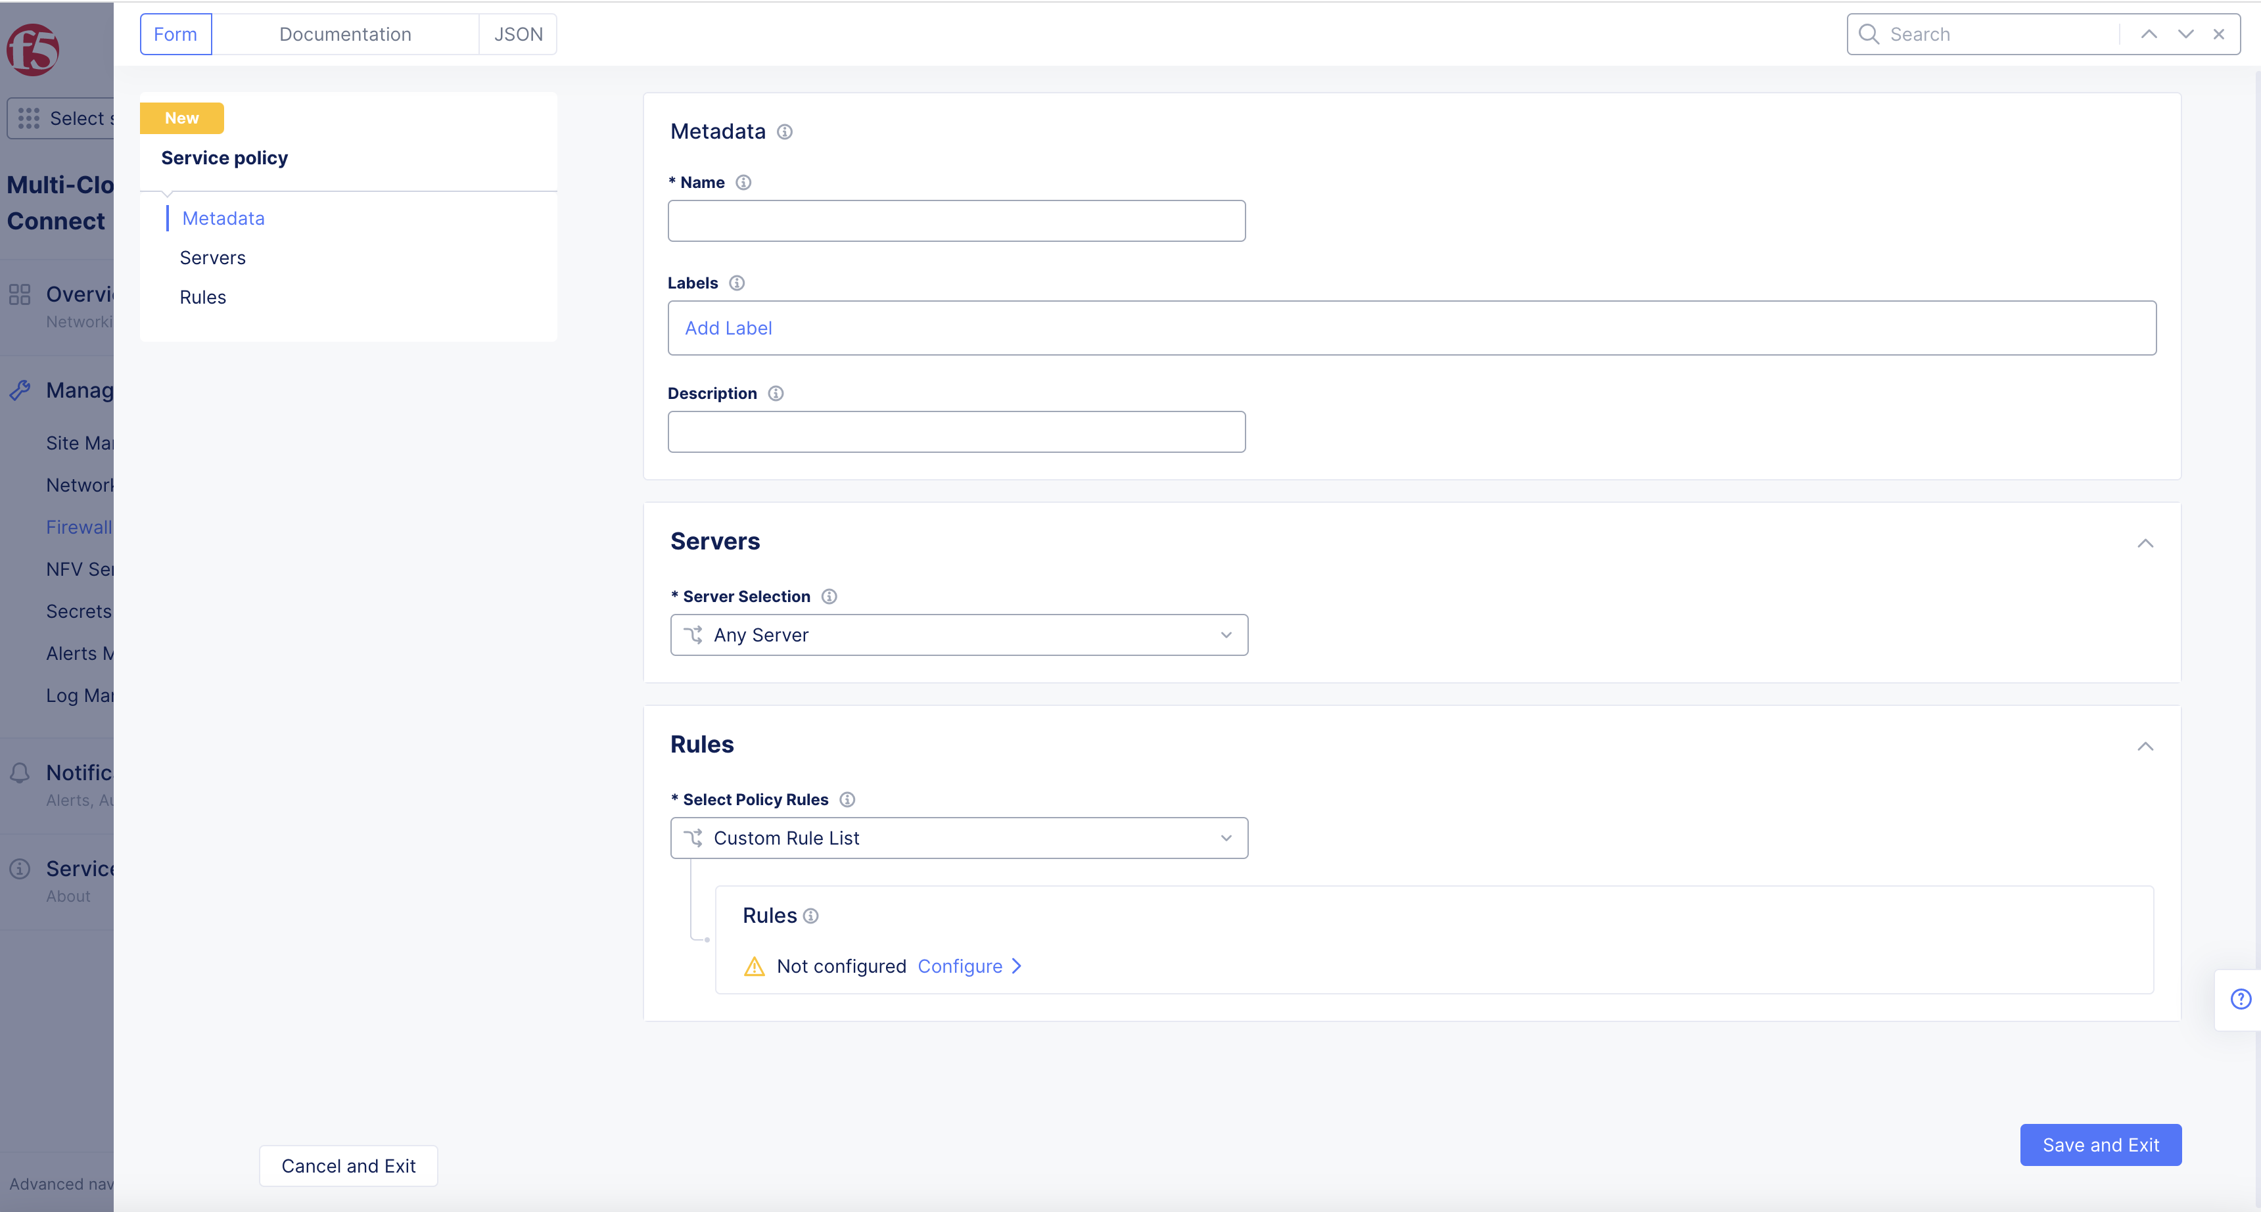The image size is (2261, 1212).
Task: Click info icon beside Name label
Action: 743,183
